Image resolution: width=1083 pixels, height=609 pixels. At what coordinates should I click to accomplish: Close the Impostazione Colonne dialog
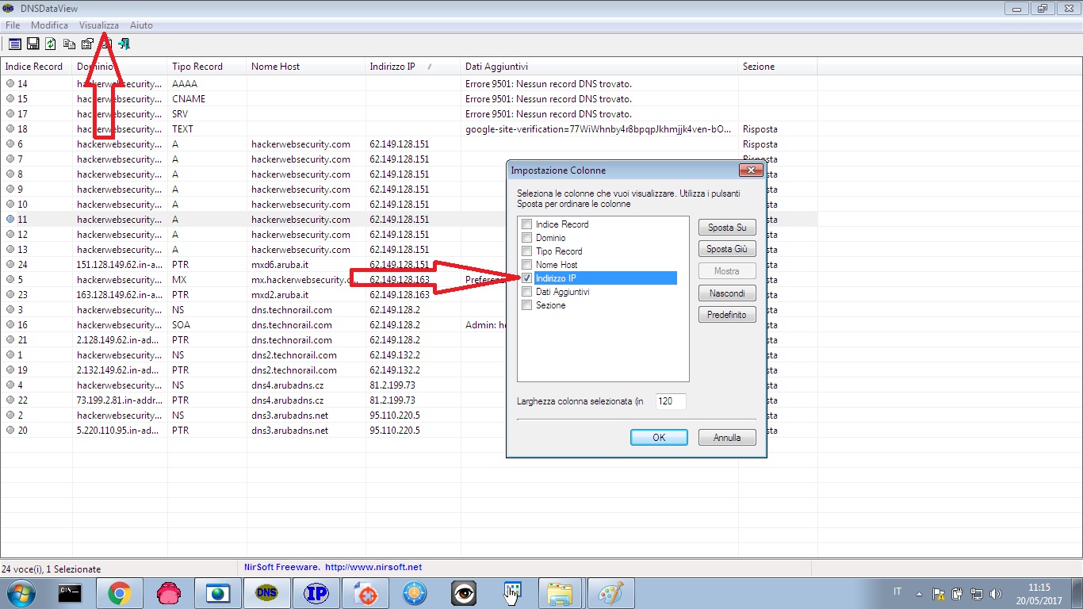pyautogui.click(x=750, y=170)
